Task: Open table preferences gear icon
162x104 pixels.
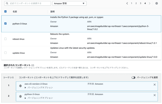Action: click(156, 3)
